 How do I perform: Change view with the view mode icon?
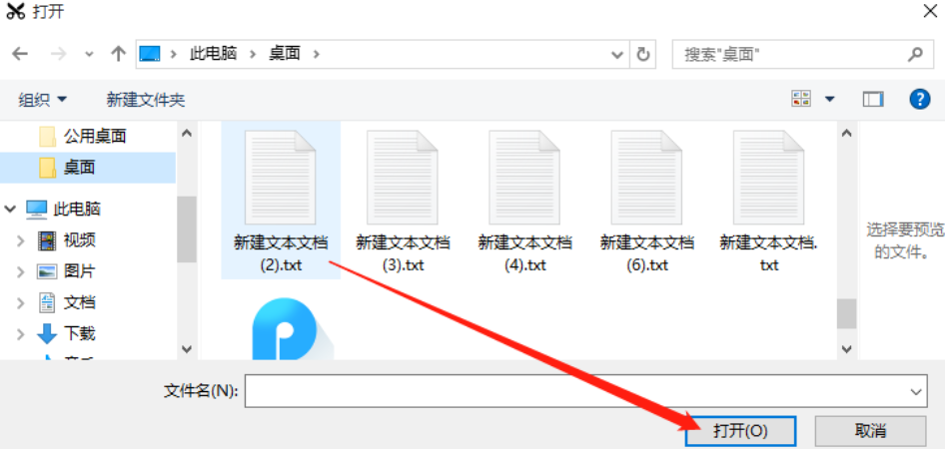tap(801, 100)
